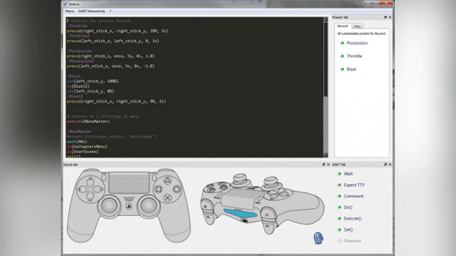456x256 pixels.
Task: Add an Expect TTY command from the DART Tab
Action: click(353, 185)
